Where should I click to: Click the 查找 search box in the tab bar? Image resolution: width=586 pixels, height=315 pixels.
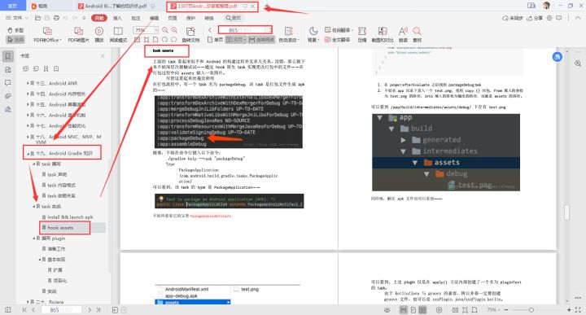(234, 18)
